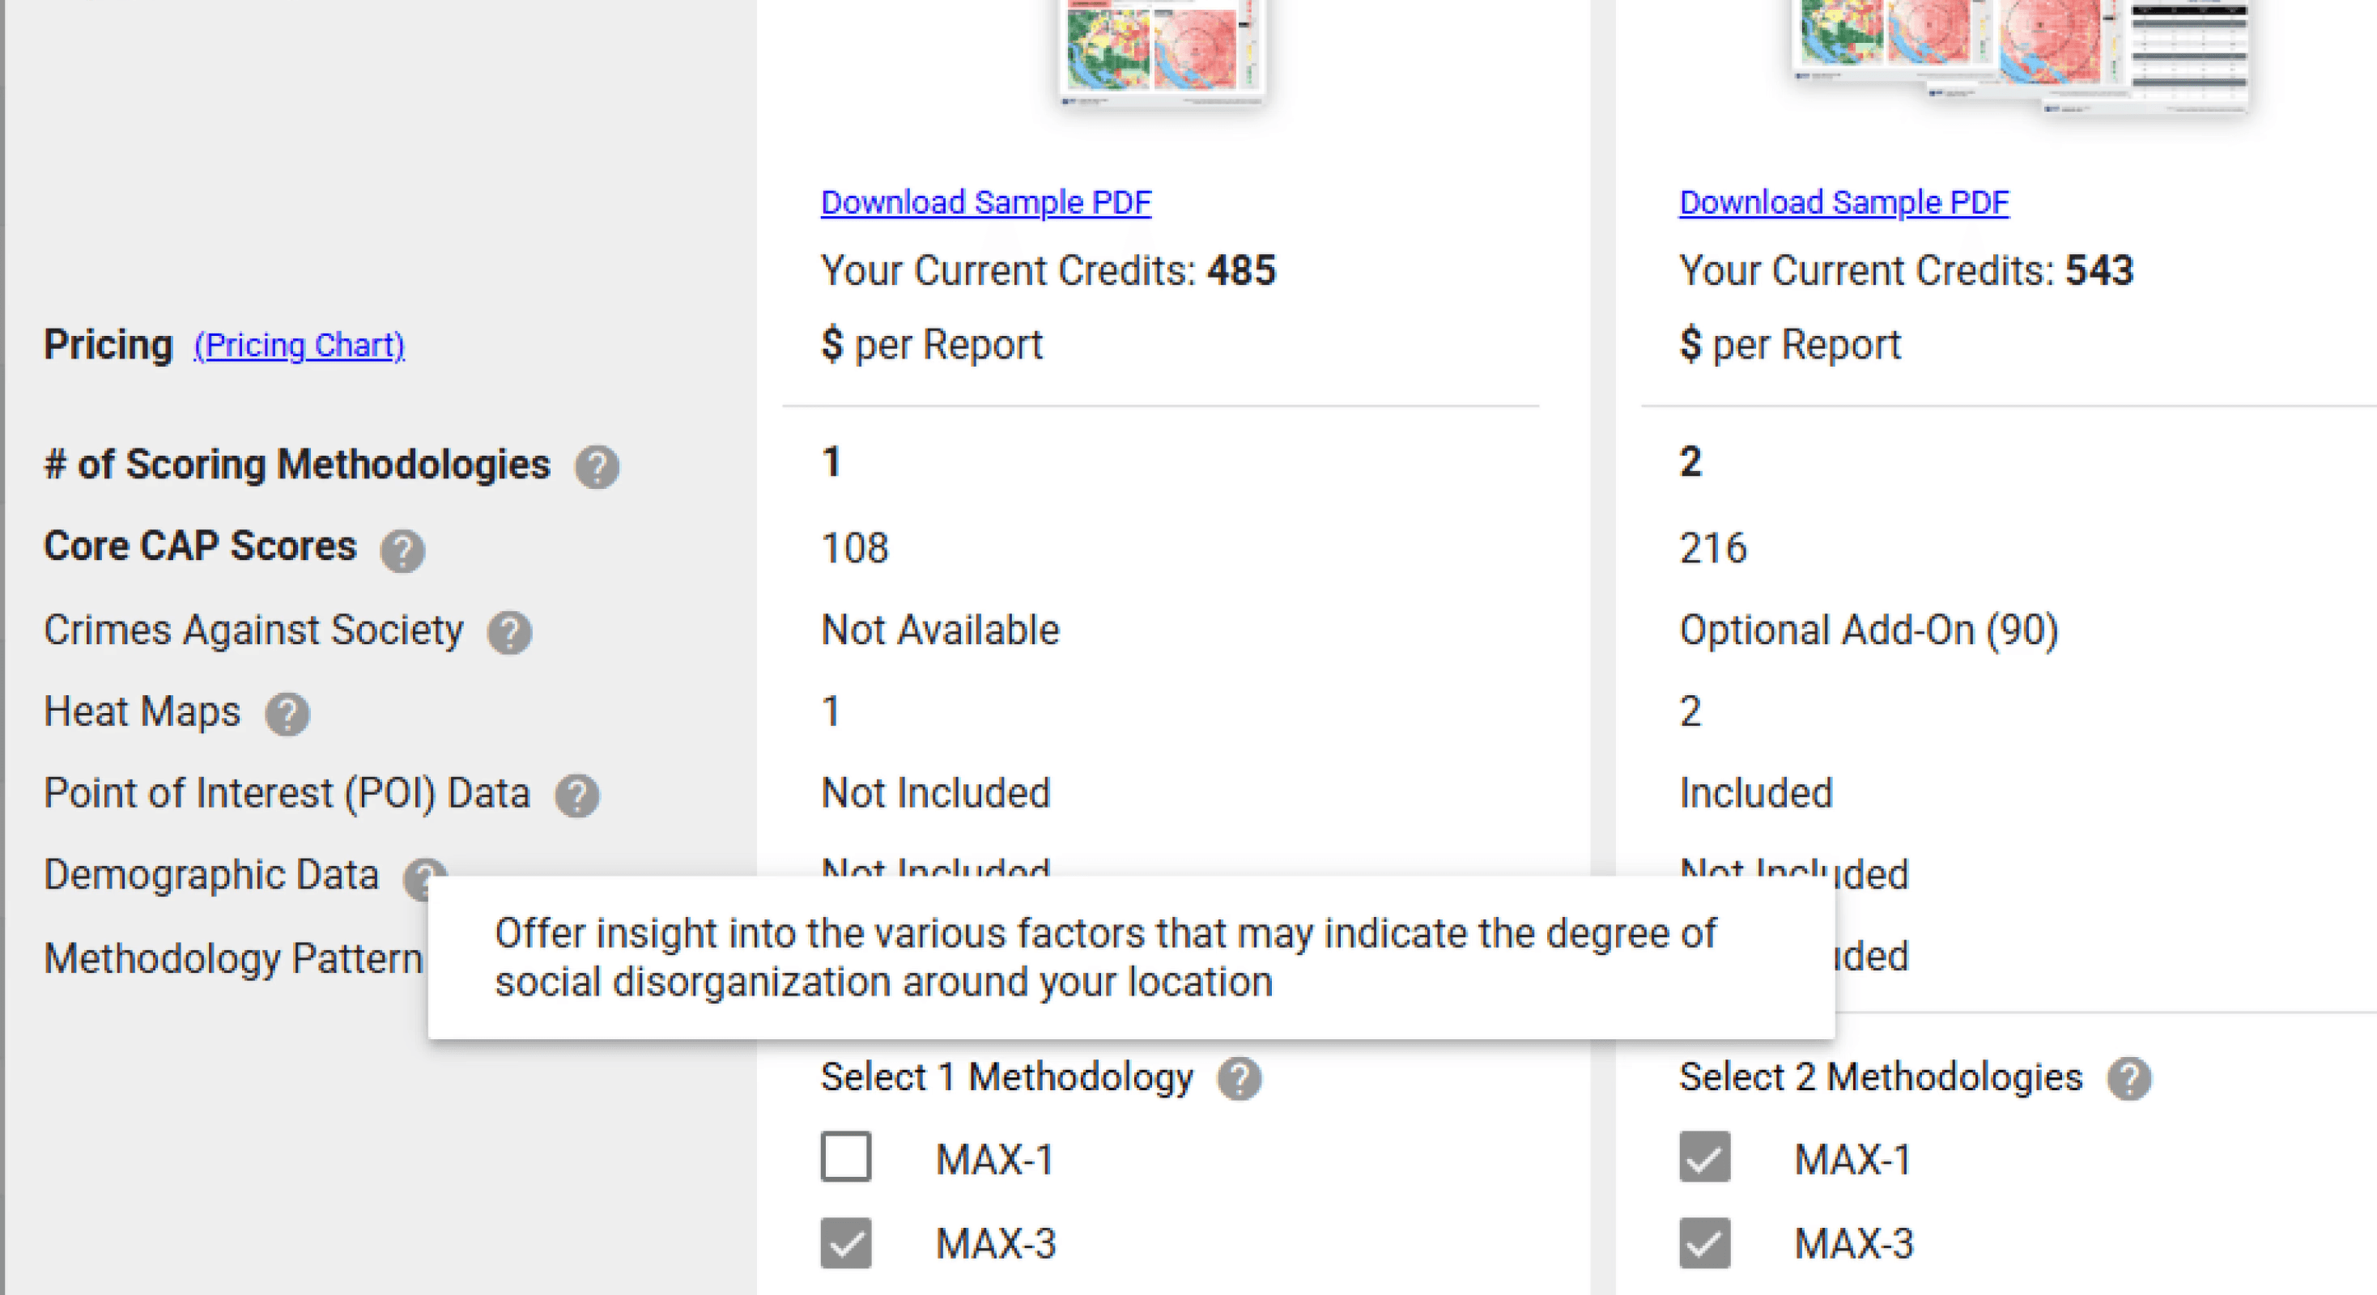This screenshot has width=2377, height=1295.
Task: Click the Core CAP Scores value 108
Action: pos(854,549)
